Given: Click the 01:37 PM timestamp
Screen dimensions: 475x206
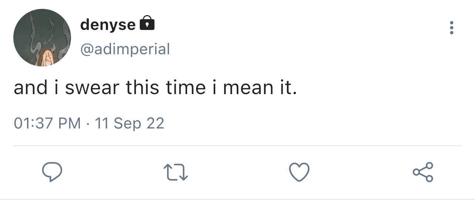Looking at the screenshot, I should (47, 123).
